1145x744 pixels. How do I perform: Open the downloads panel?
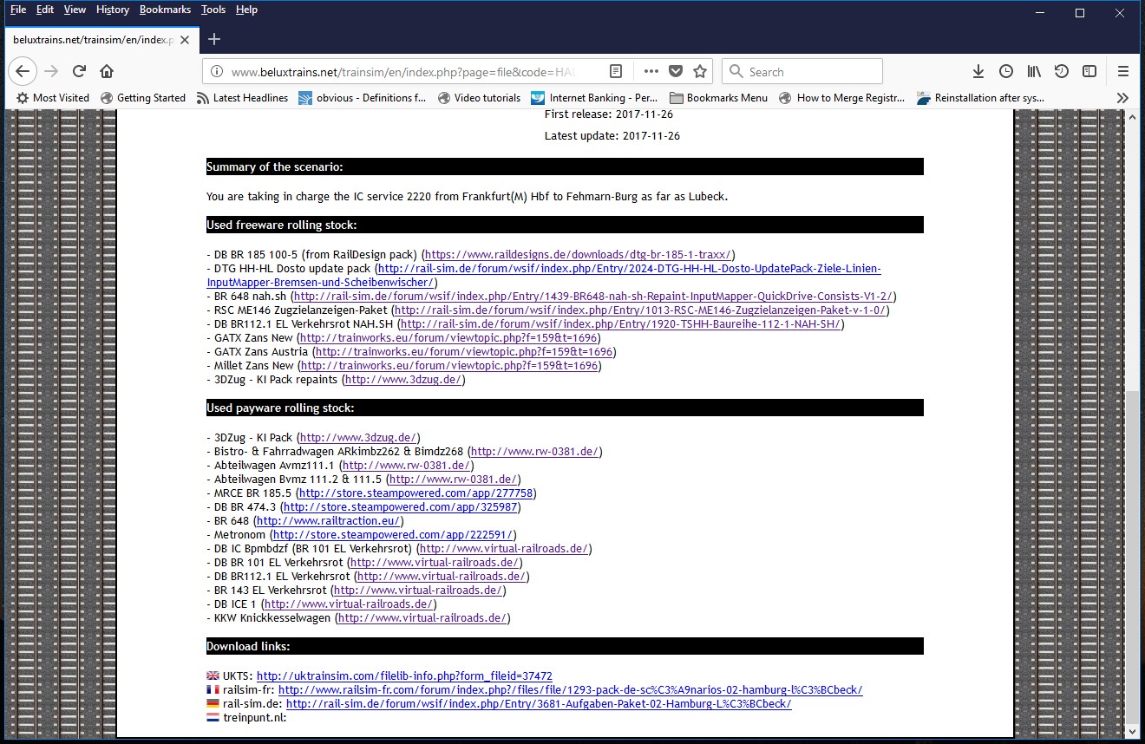(x=978, y=71)
